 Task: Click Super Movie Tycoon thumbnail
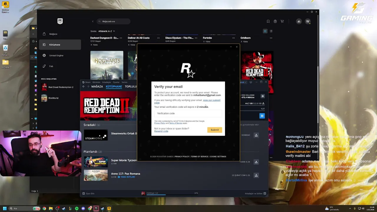tap(96, 162)
